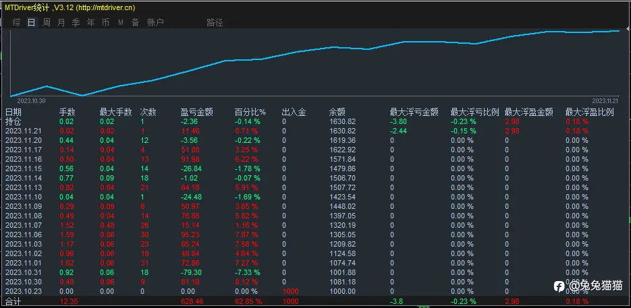Click the 路径 path button
The height and width of the screenshot is (308, 631).
click(x=215, y=22)
